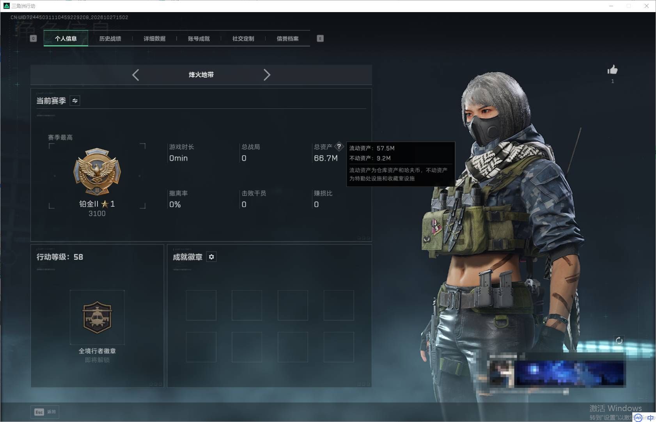Screen dimensions: 656x422
Task: Open the 个人信息 tab
Action: [66, 38]
